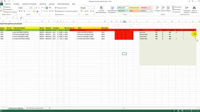
Task: Click the decrease decimal icon
Action: tap(93, 11)
